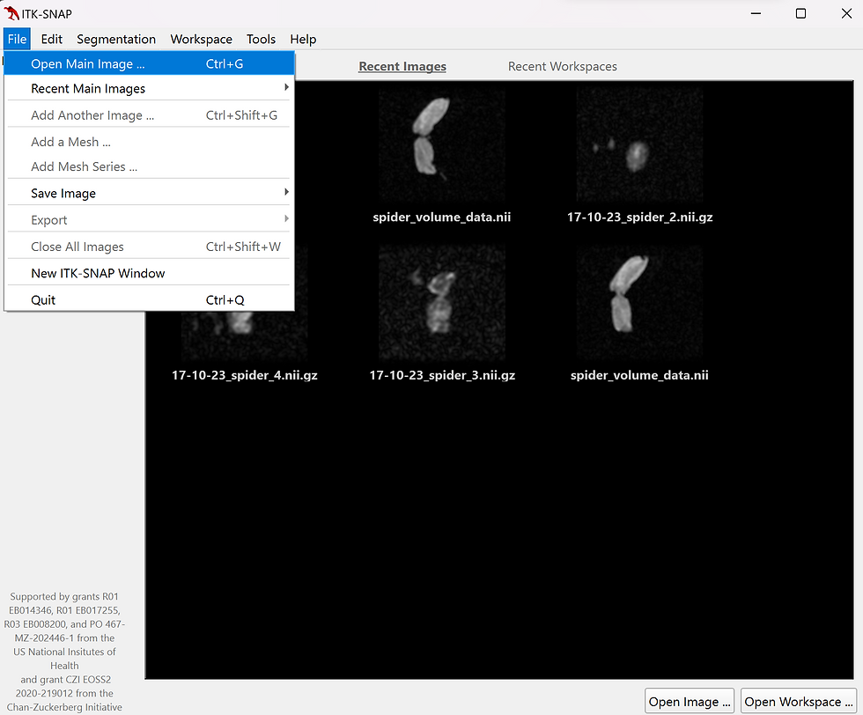Maximize the ITK-SNAP window
The image size is (863, 715).
(800, 13)
